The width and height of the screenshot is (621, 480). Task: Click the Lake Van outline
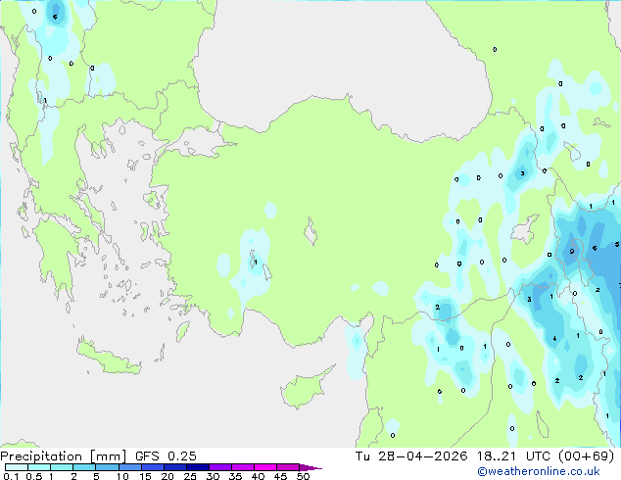pyautogui.click(x=525, y=228)
